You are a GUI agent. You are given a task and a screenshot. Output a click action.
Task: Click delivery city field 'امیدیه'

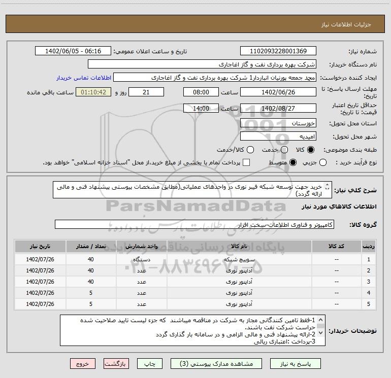coord(278,136)
